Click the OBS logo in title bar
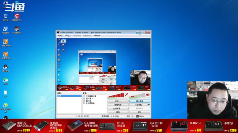238x133 pixels. coord(58,33)
